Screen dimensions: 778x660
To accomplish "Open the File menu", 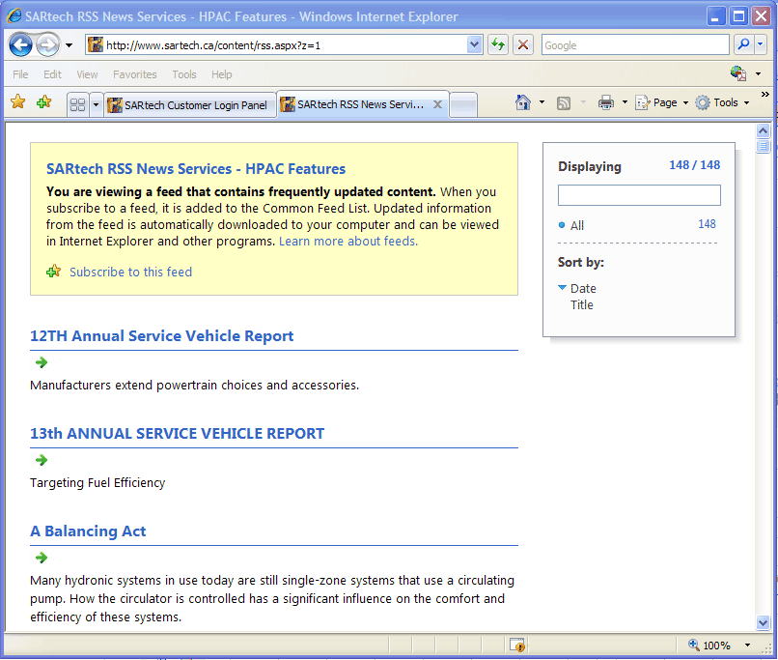I will coord(20,74).
